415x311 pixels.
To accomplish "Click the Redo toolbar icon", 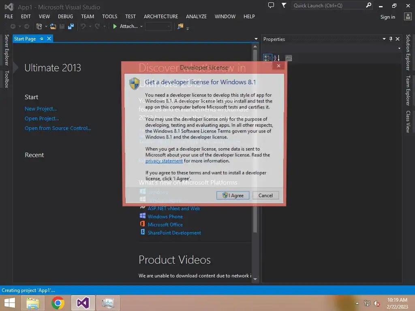I will pos(97,26).
